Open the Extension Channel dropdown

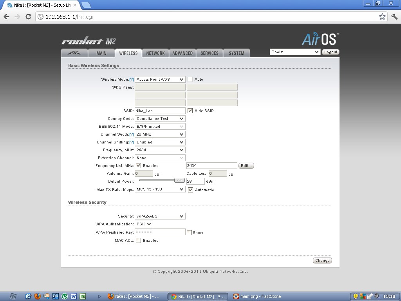point(160,158)
